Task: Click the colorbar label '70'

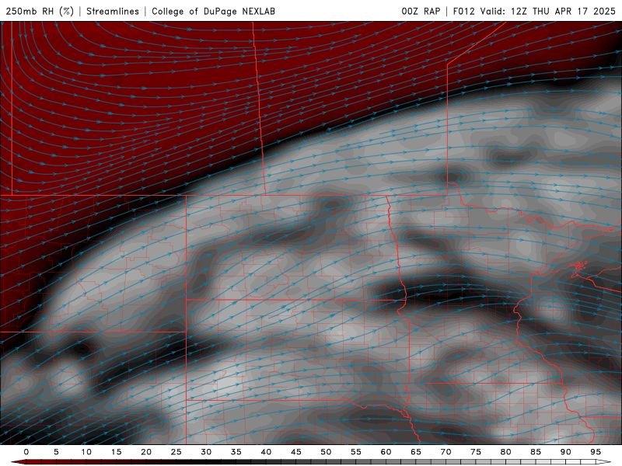Action: coord(446,452)
